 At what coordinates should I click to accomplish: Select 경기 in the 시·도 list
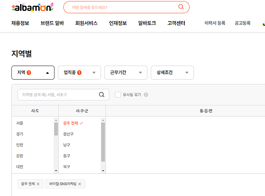pyautogui.click(x=20, y=134)
